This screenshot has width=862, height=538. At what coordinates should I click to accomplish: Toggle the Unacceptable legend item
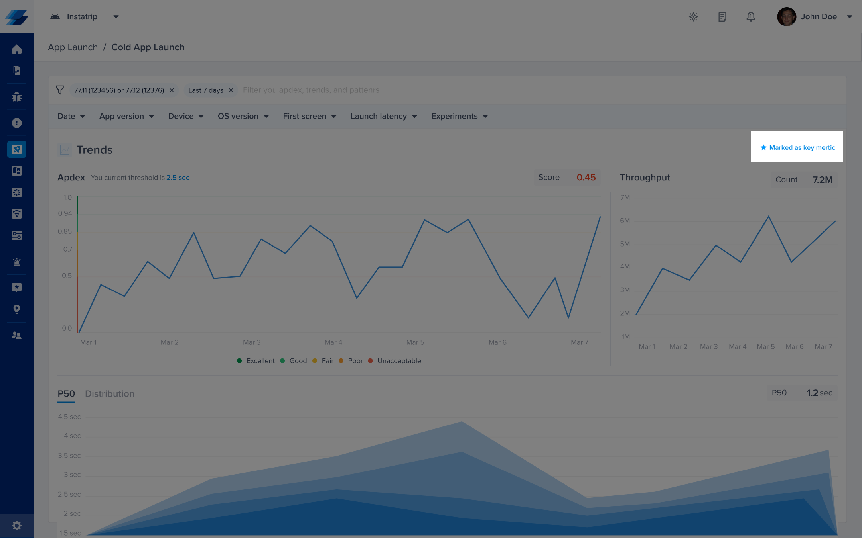point(395,361)
